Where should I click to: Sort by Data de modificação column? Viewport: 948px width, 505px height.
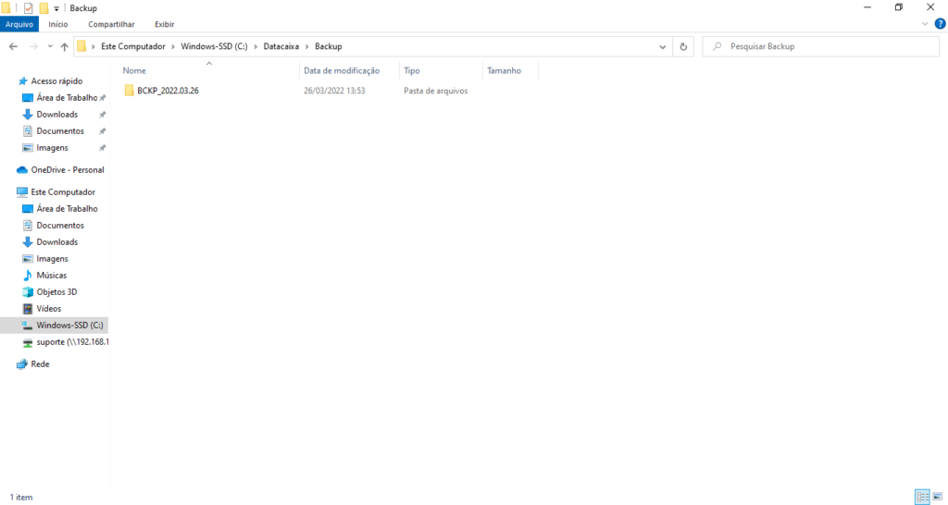point(342,70)
